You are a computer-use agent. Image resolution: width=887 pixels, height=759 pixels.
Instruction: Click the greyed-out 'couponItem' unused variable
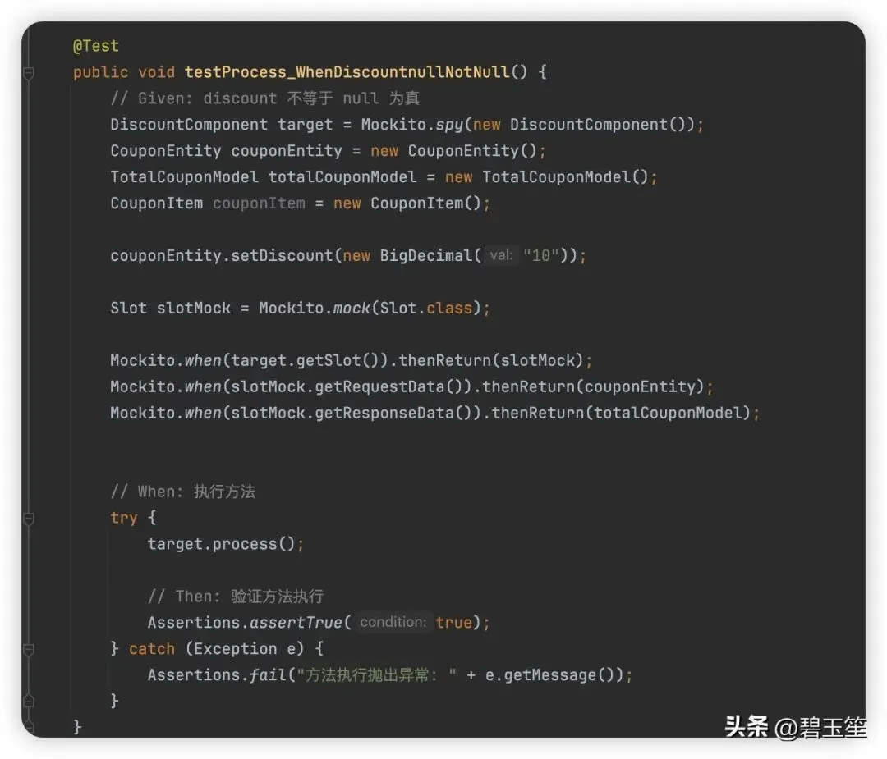(259, 203)
